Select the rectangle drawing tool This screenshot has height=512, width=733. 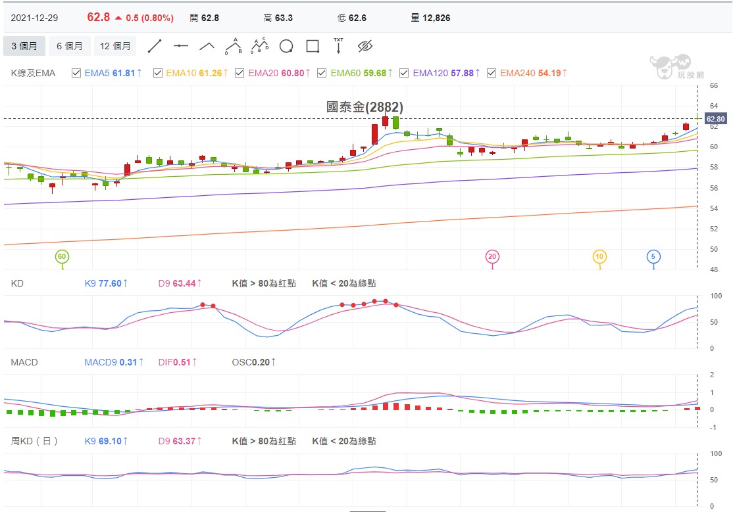click(x=313, y=46)
